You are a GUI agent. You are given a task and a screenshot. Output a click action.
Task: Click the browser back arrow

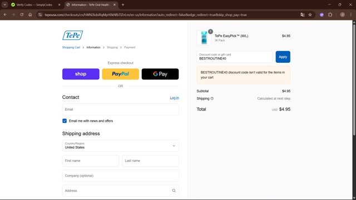[5, 15]
